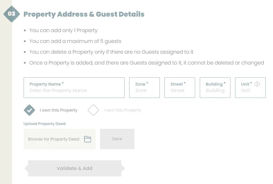The width and height of the screenshot is (273, 184).
Task: Open the Building field selector
Action: coord(215,87)
